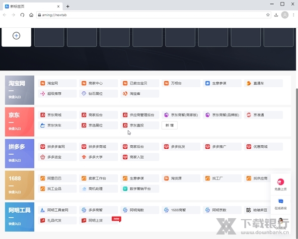The image size is (298, 239).
Task: Open the 多多批发 shortcut
Action: (x=181, y=147)
